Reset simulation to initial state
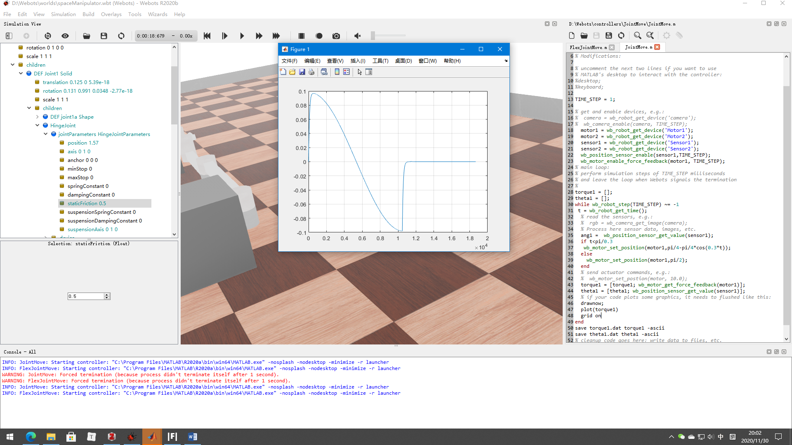This screenshot has height=445, width=792. click(207, 36)
